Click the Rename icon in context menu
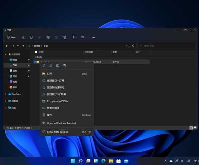The image size is (199, 165). 58,66
